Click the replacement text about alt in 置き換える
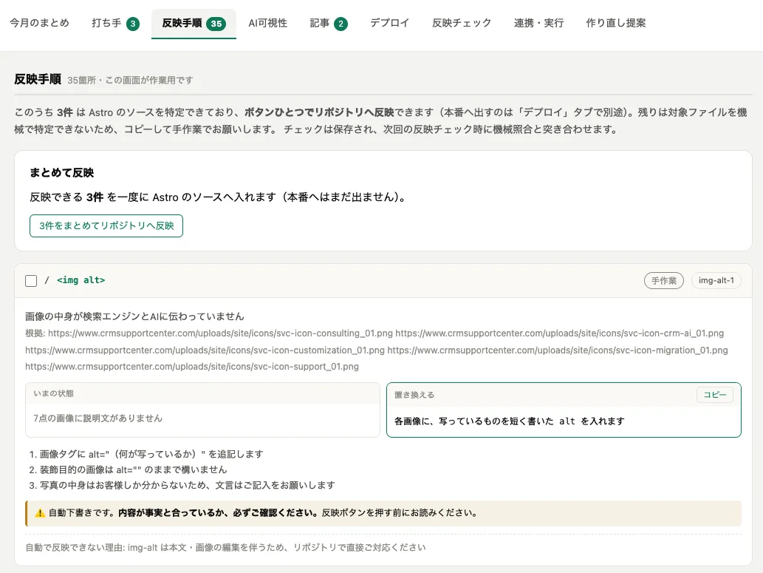The width and height of the screenshot is (763, 573). [510, 421]
